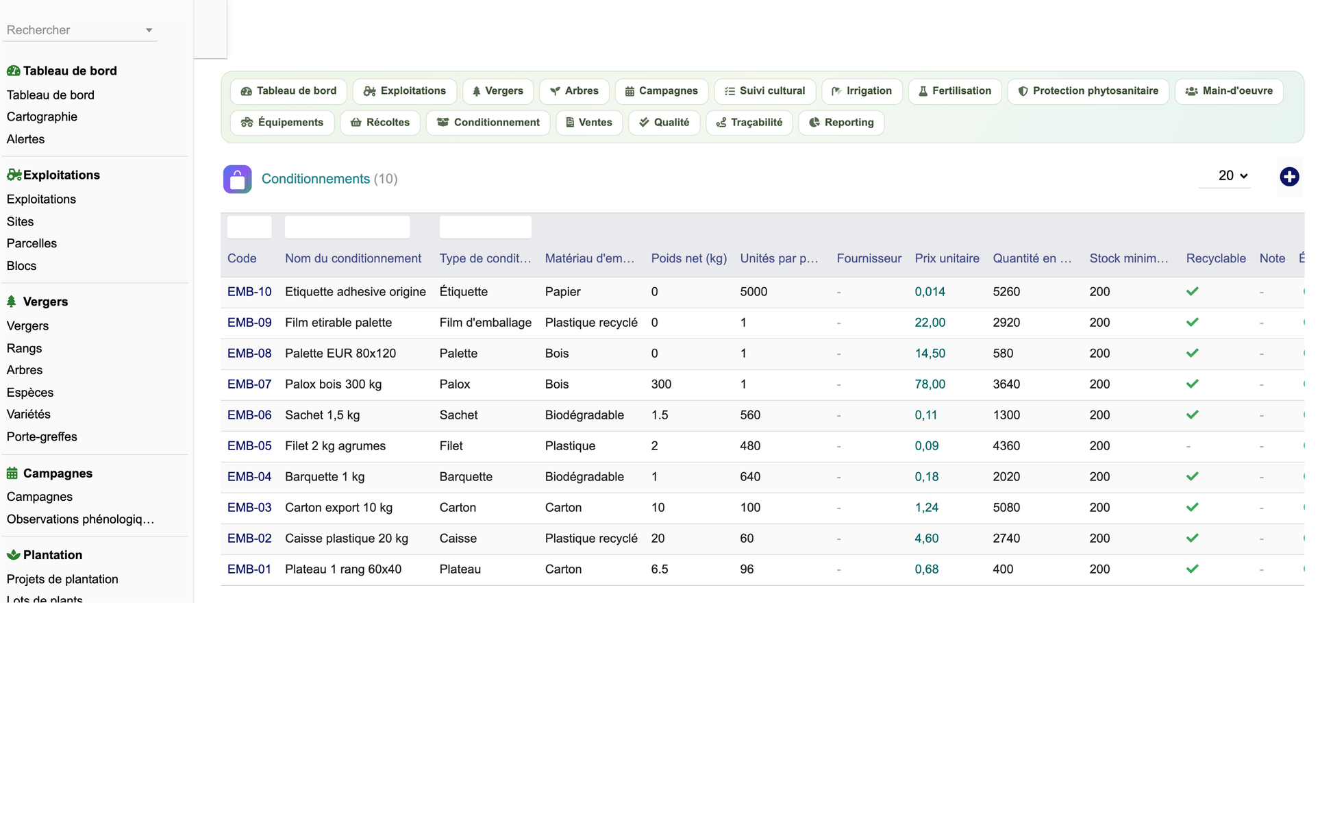The width and height of the screenshot is (1333, 825).
Task: Click the Type de conditionnement filter field
Action: (486, 227)
